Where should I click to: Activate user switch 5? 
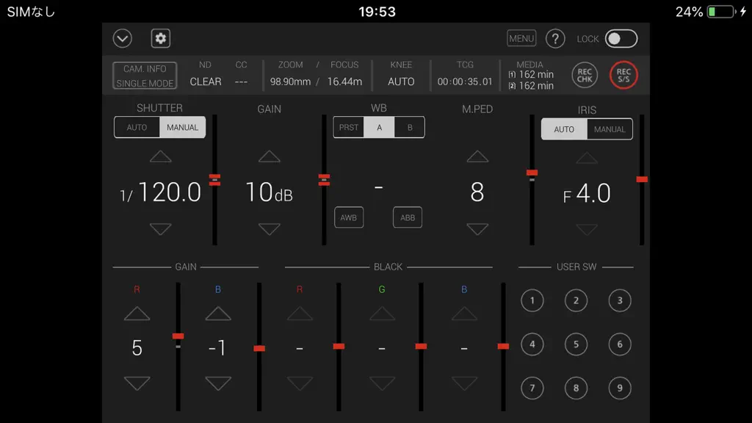(576, 344)
